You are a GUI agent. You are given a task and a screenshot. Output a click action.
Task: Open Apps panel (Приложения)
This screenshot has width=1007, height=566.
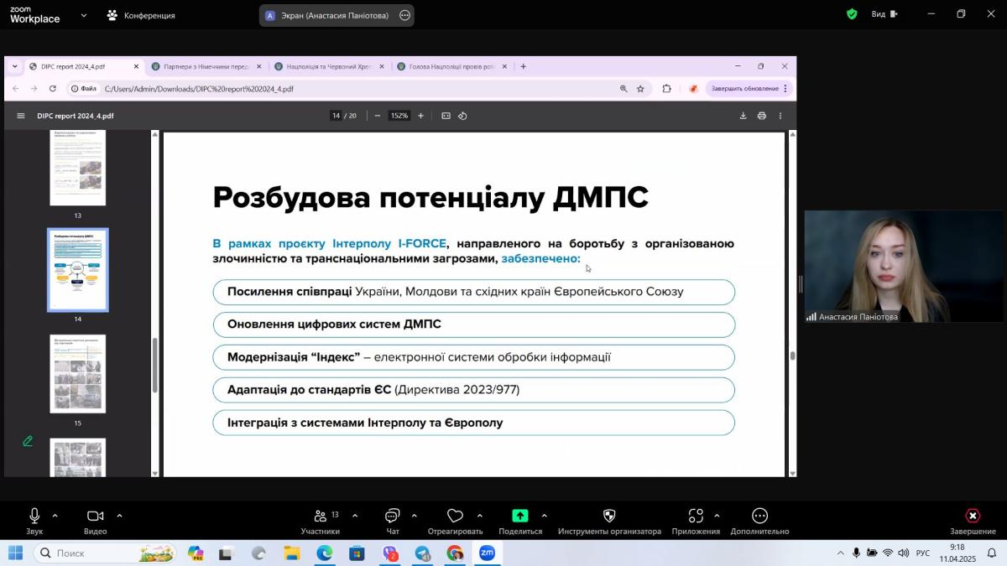click(696, 517)
